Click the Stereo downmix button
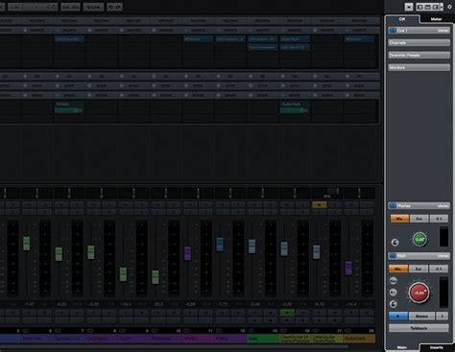 point(421,317)
